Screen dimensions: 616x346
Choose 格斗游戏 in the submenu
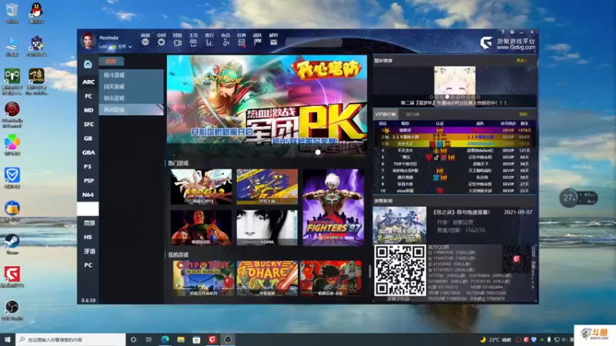click(131, 75)
